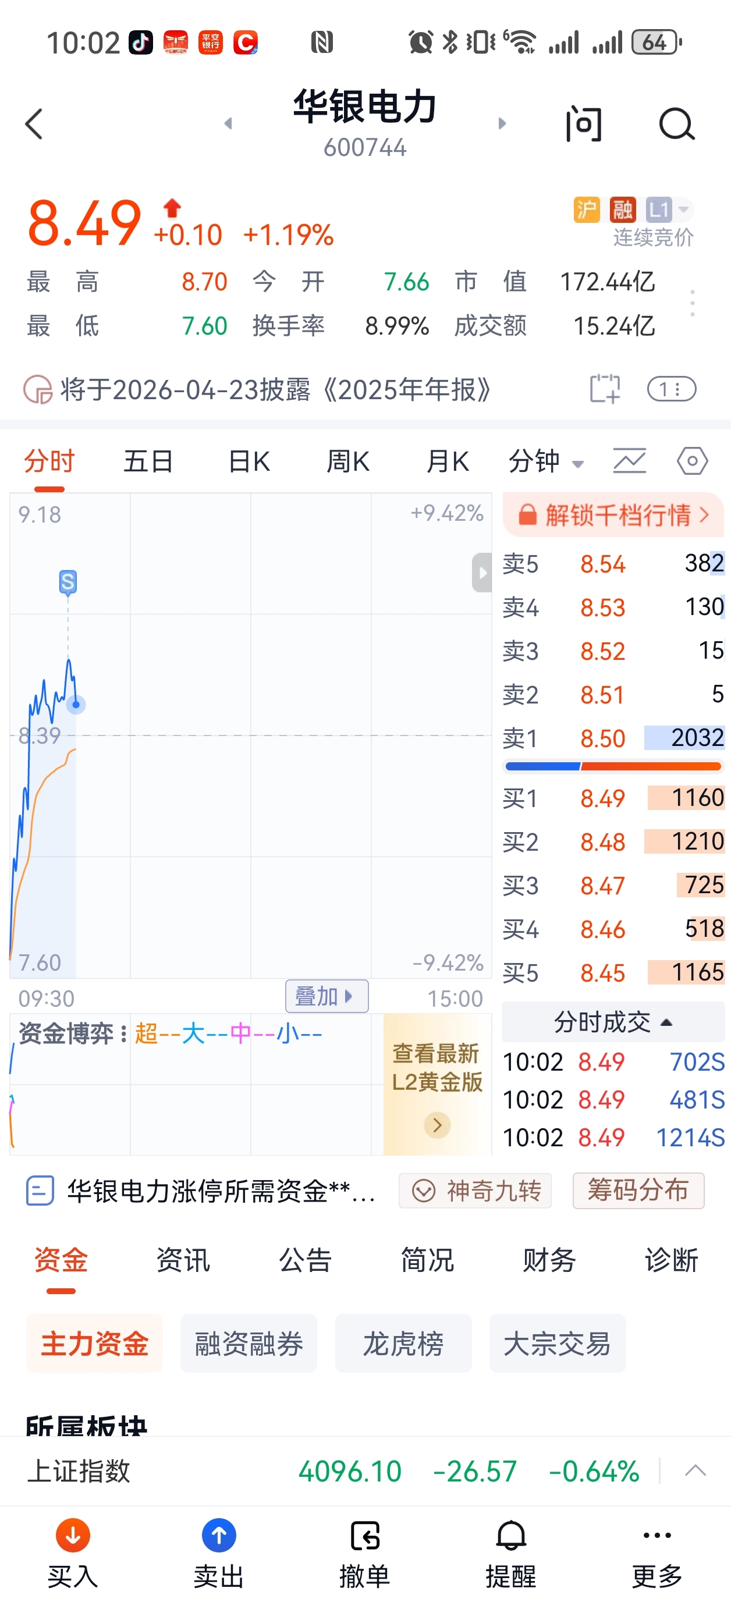Collapse order book with gray arrow handle

[481, 573]
